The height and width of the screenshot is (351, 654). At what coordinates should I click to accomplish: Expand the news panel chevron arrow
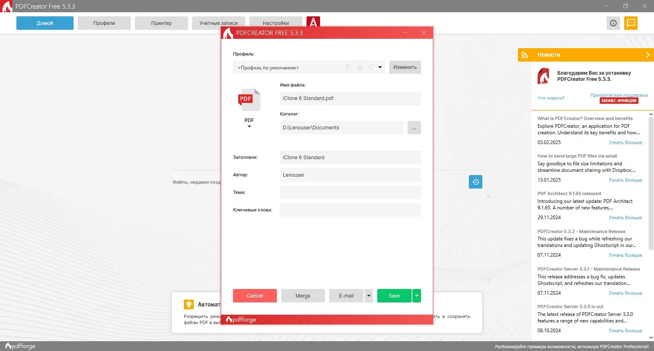point(648,55)
